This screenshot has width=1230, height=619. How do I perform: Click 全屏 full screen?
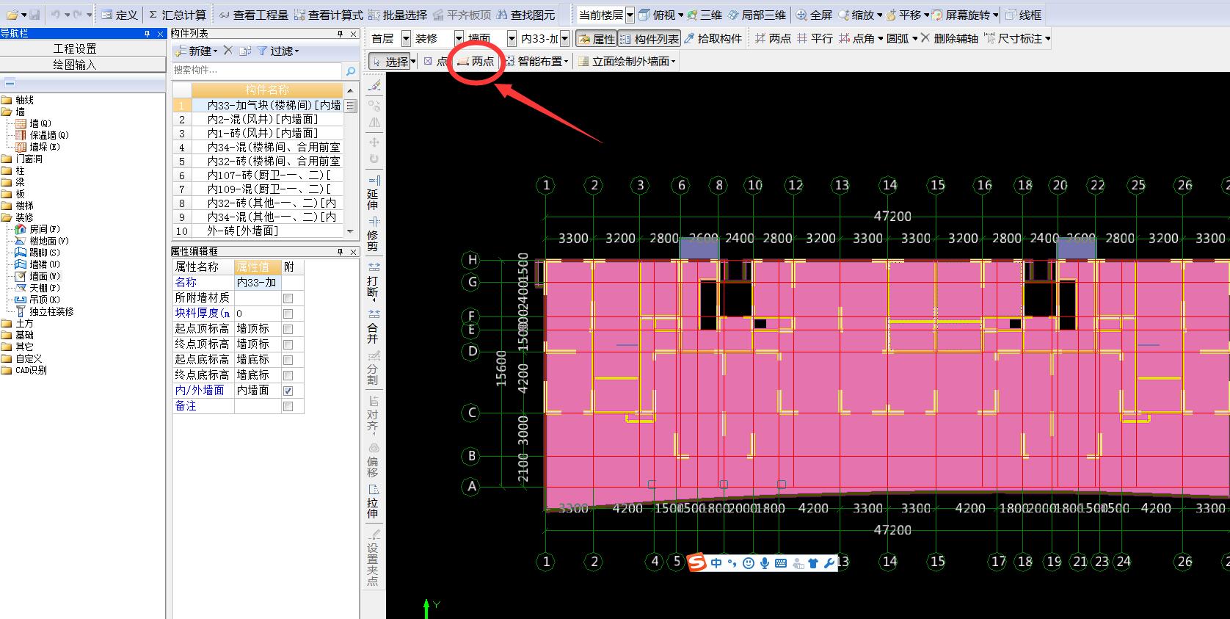click(x=814, y=15)
